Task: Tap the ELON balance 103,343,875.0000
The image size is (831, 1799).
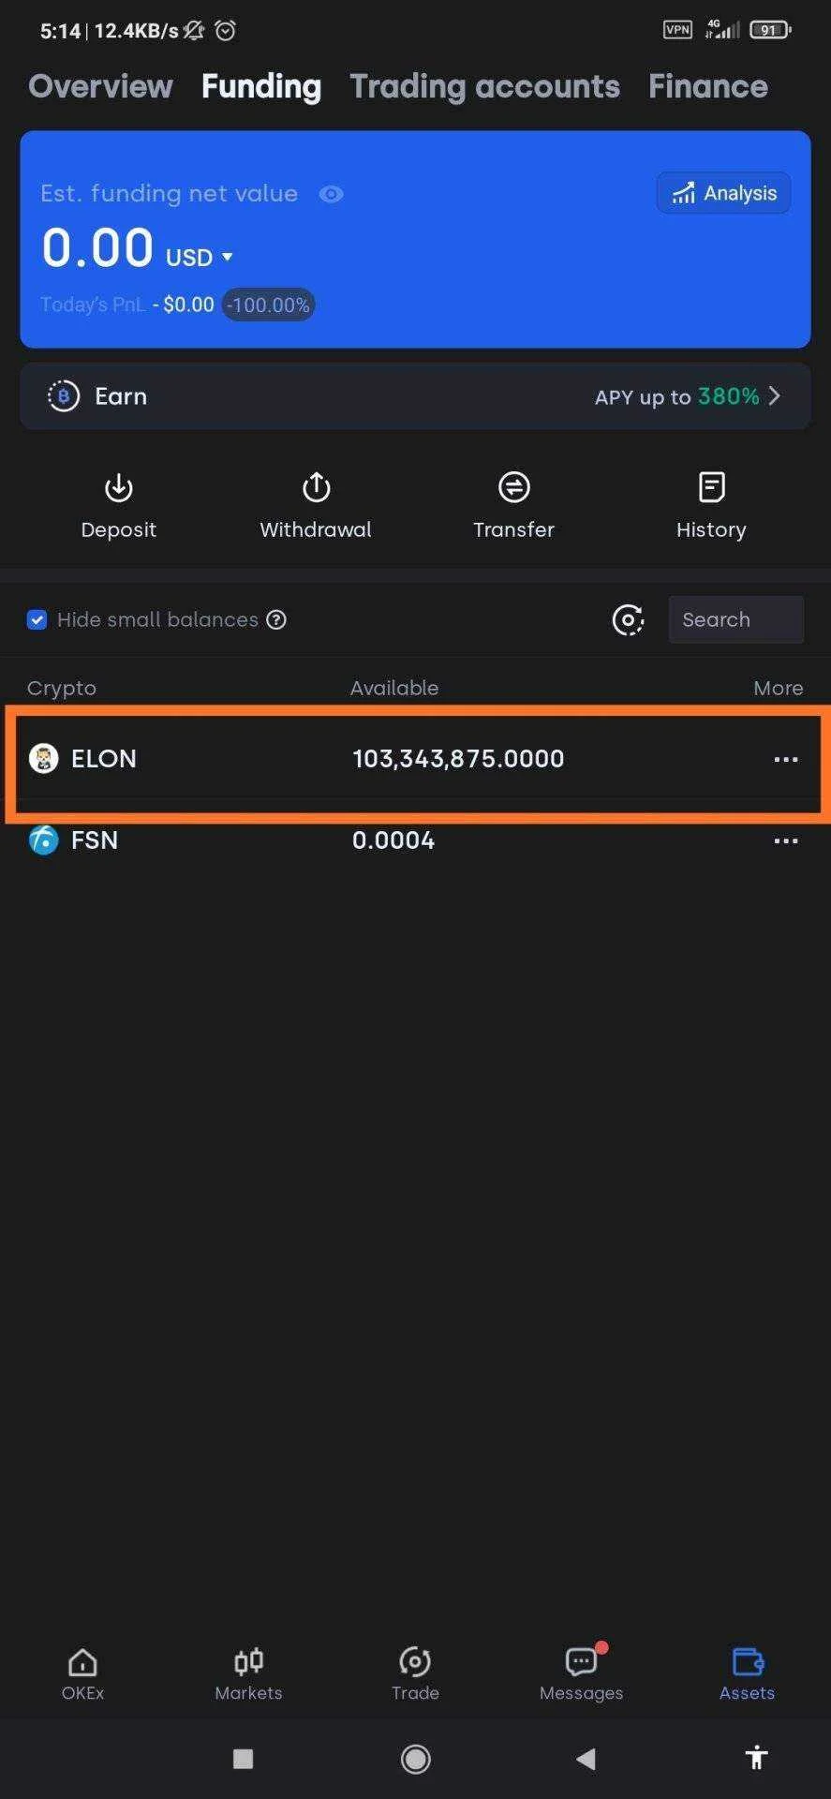Action: pos(458,759)
